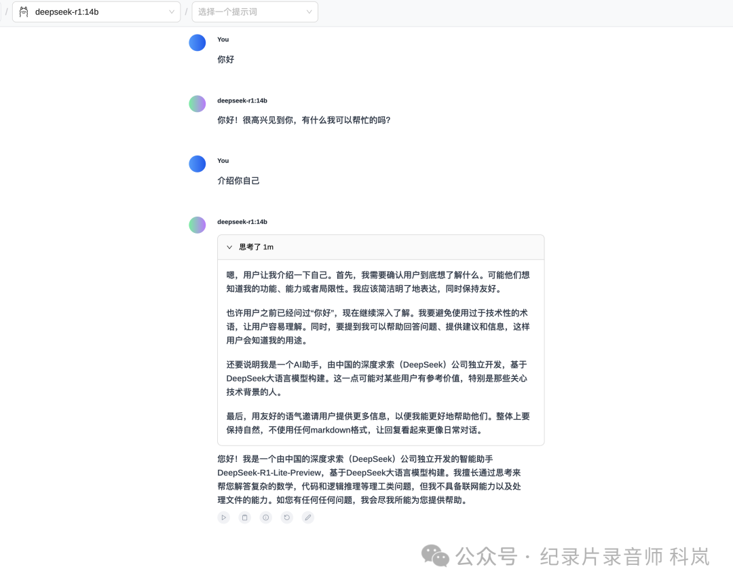Collapse the 思考了 1m thinking panel chevron

coord(229,247)
